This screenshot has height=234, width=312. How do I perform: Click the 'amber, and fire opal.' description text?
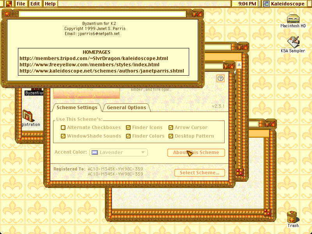[151, 90]
